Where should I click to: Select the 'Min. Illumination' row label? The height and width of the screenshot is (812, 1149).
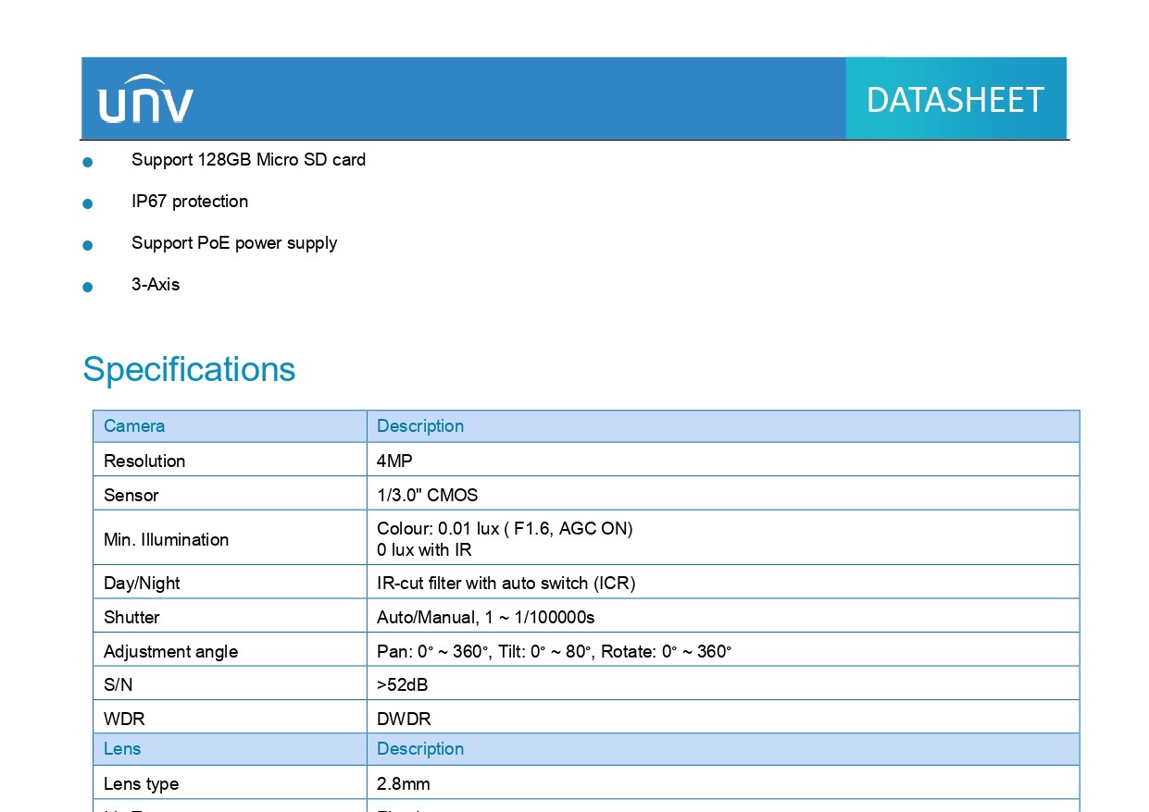click(x=166, y=539)
